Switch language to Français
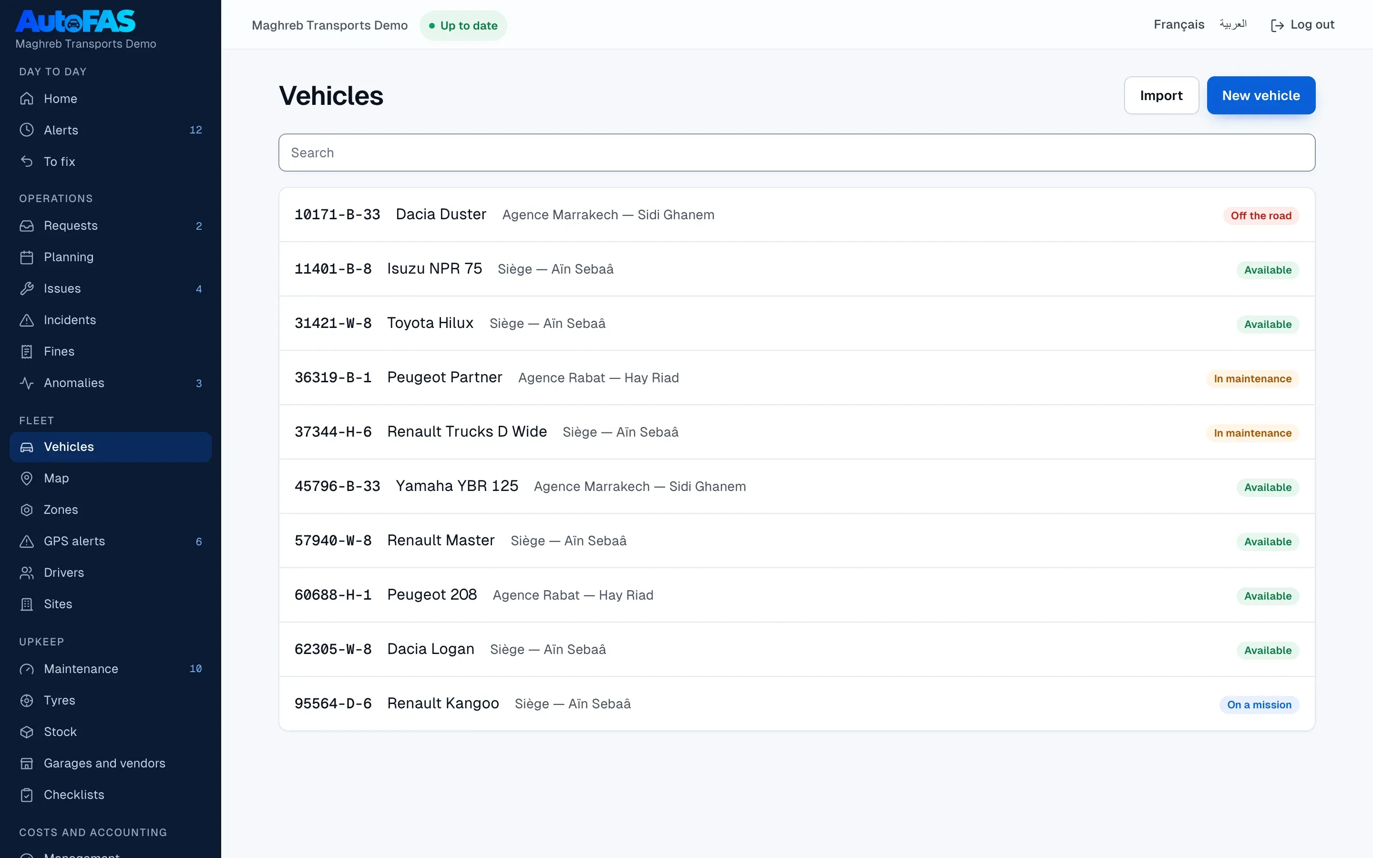The width and height of the screenshot is (1373, 858). [1178, 24]
